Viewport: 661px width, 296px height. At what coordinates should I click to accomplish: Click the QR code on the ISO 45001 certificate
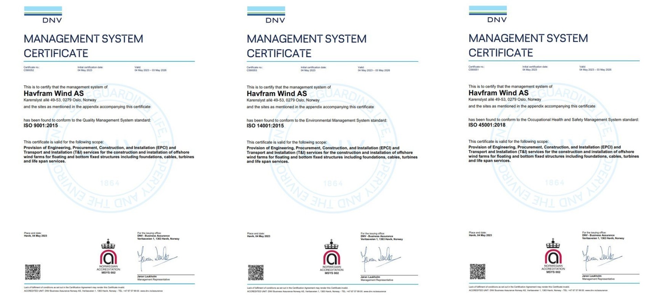pyautogui.click(x=478, y=272)
